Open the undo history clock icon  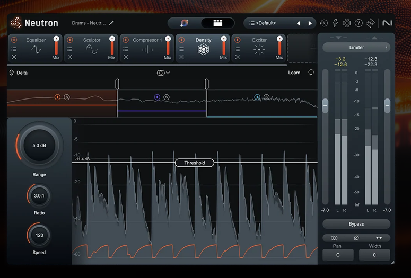point(323,23)
